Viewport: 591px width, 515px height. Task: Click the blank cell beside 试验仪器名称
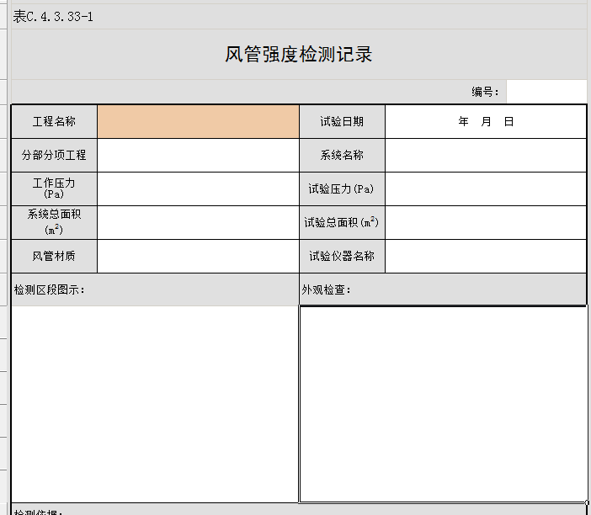tap(485, 256)
